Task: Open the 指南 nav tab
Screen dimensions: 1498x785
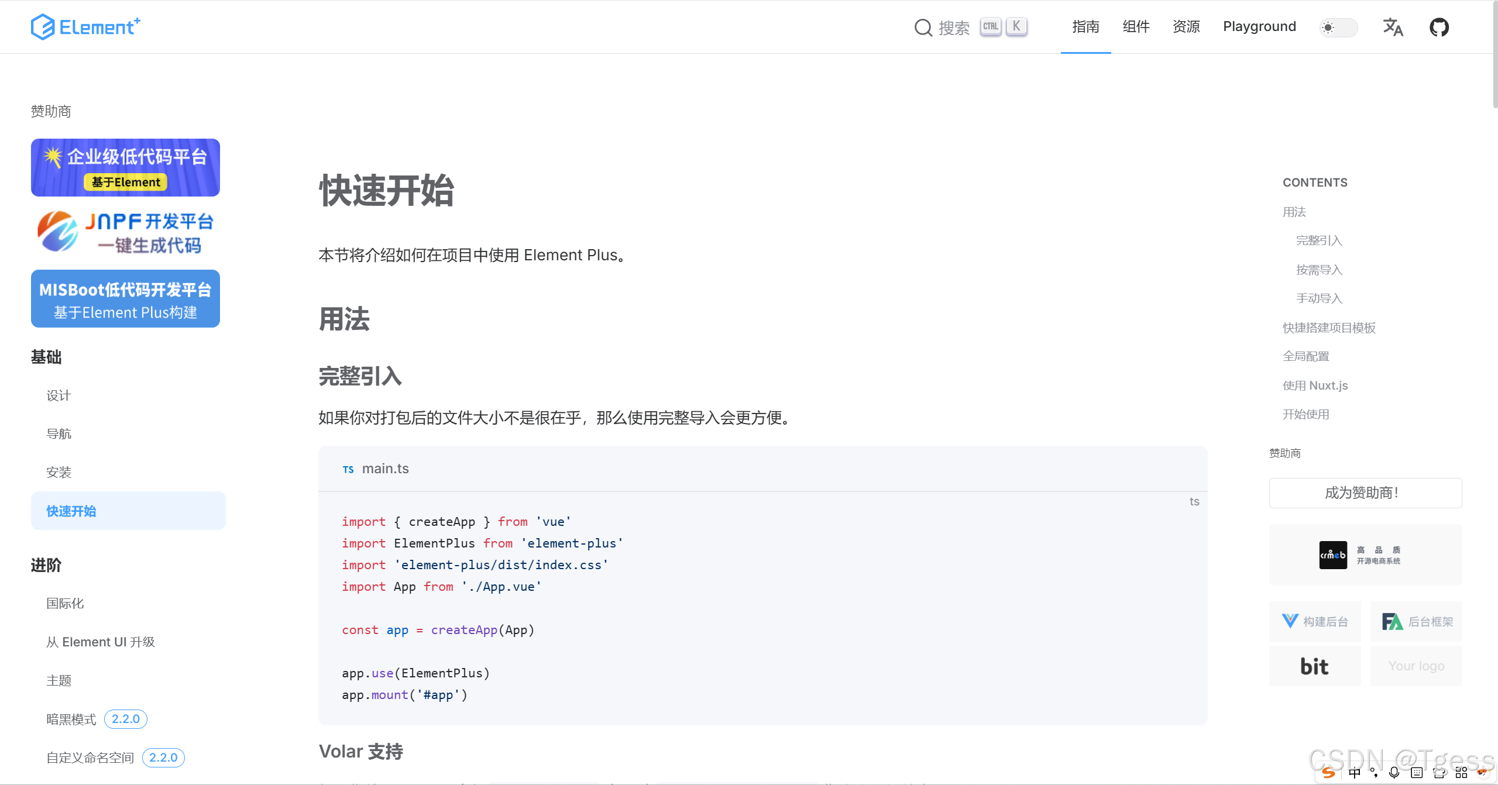Action: pos(1085,27)
